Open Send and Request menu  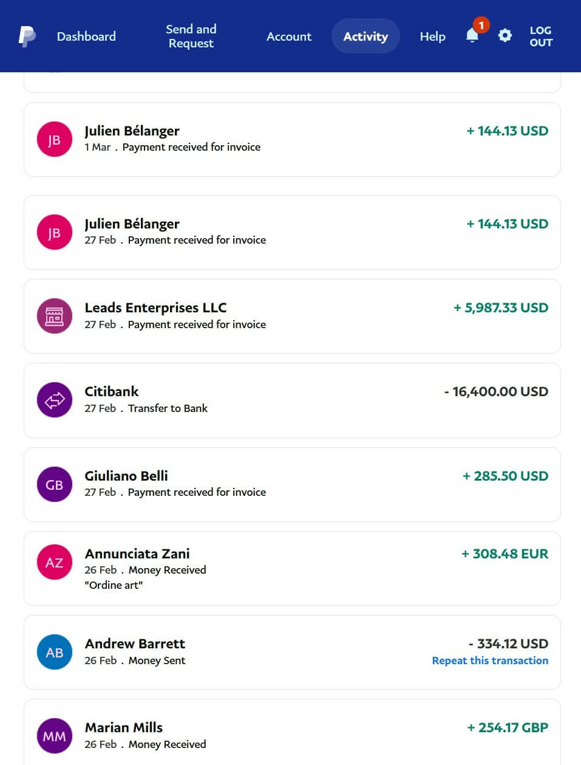click(191, 36)
